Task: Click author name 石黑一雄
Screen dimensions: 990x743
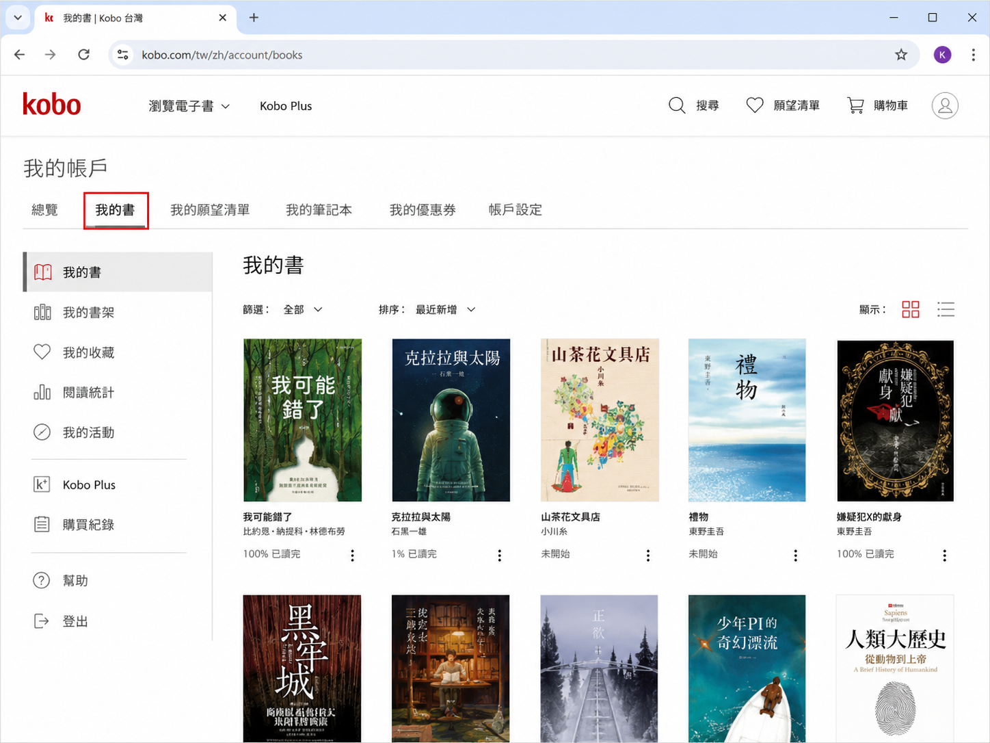Action: click(x=410, y=532)
